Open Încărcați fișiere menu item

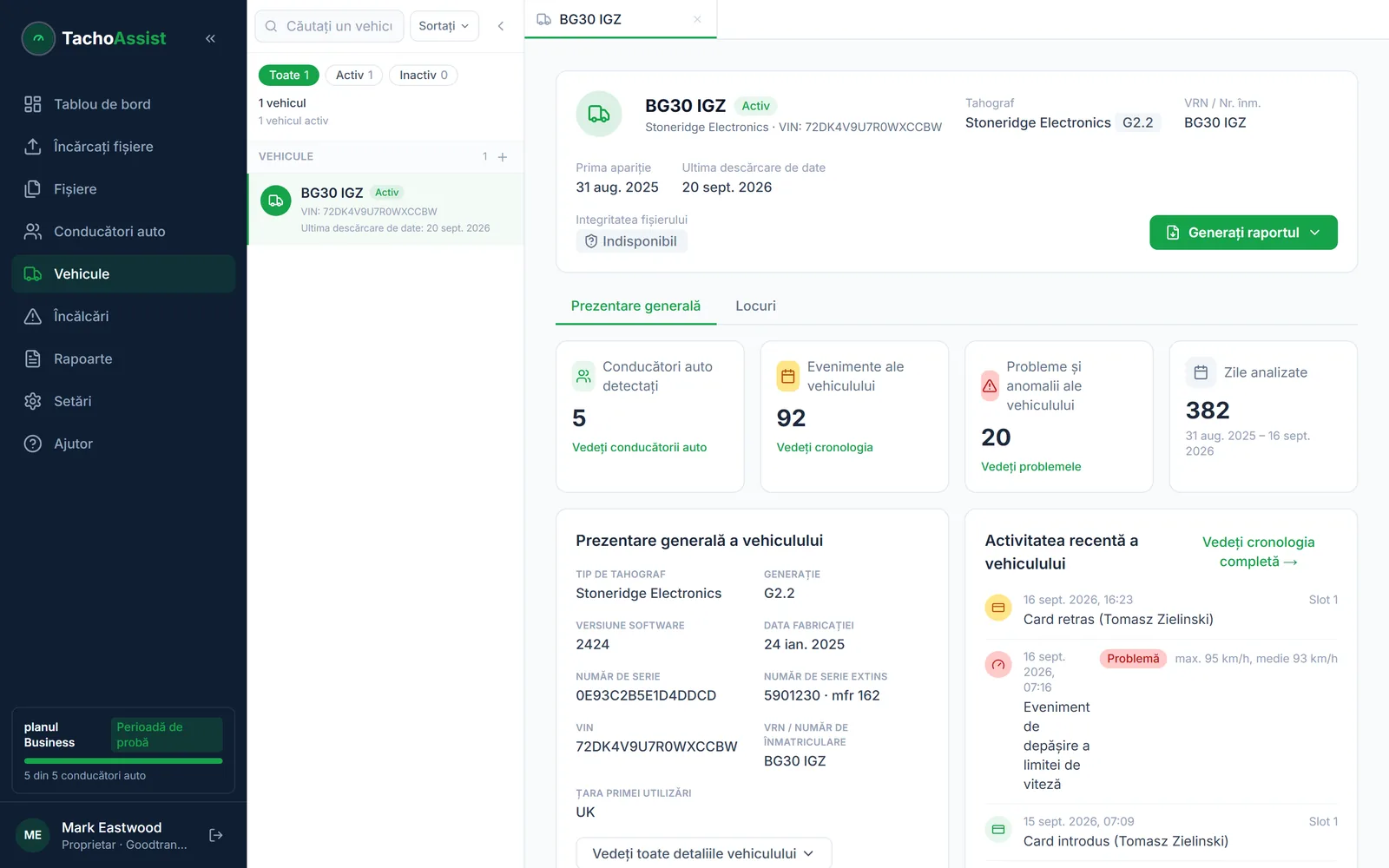[123, 147]
